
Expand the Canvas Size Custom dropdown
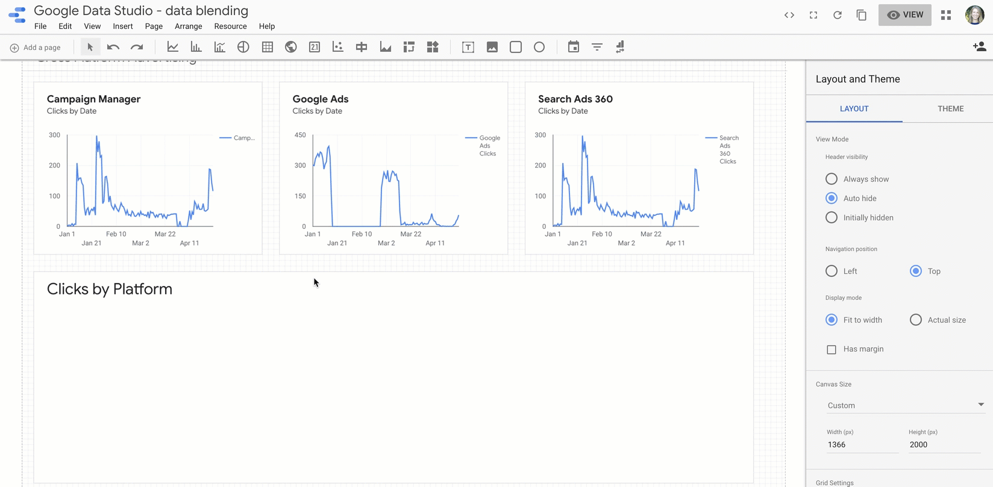coord(905,405)
